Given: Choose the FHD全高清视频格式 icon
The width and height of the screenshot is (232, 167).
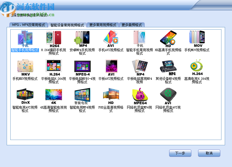Looking at the screenshot, I should 111,96.
